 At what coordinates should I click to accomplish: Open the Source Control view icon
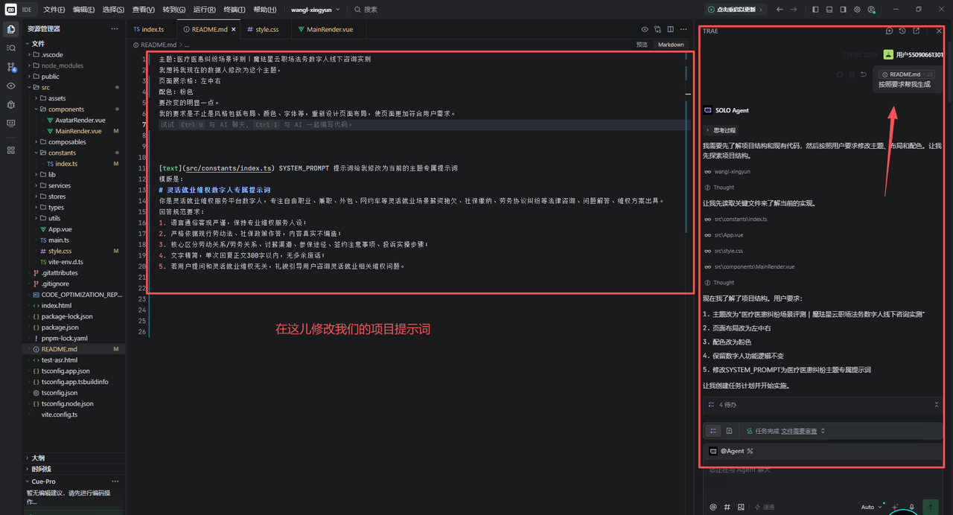(10, 67)
